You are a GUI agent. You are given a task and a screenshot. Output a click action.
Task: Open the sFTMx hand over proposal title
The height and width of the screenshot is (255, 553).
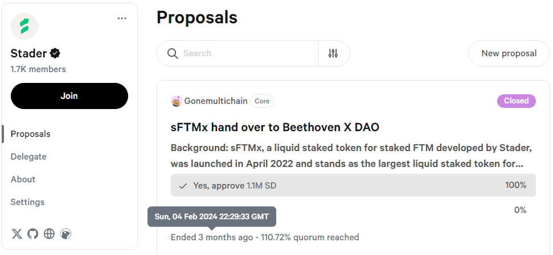point(275,127)
